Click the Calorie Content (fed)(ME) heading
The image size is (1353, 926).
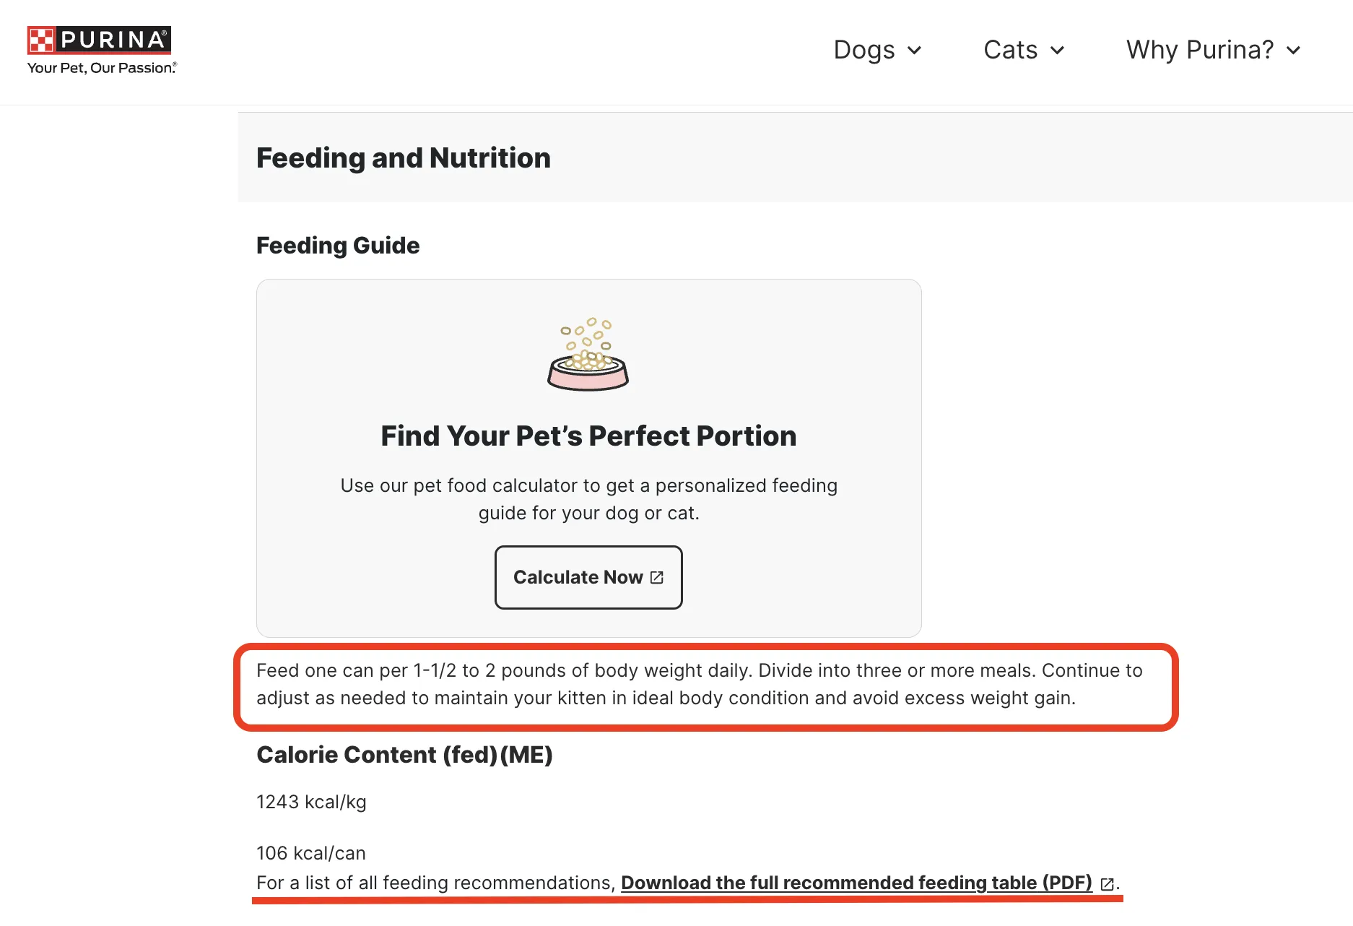click(404, 755)
